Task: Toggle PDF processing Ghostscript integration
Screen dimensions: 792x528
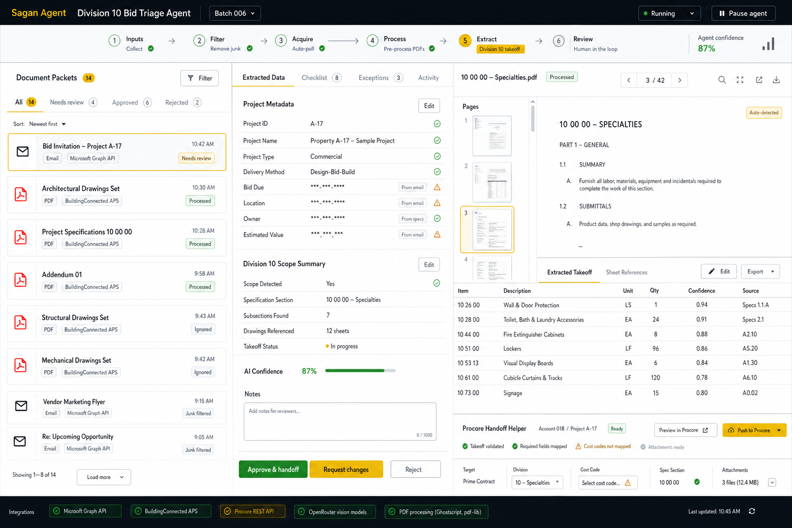Action: click(x=437, y=512)
